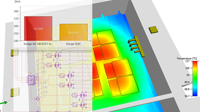Click the hexagonal motor block in schematic
Screen dimensions: 200x112
tap(31, 80)
